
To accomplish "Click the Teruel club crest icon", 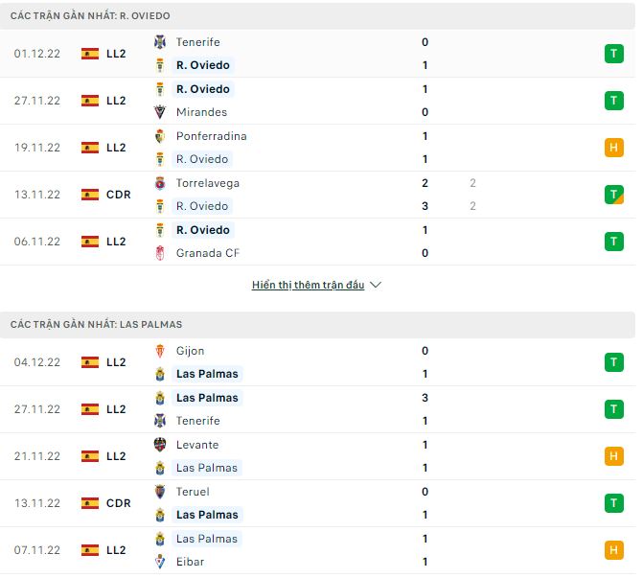I will (160, 492).
